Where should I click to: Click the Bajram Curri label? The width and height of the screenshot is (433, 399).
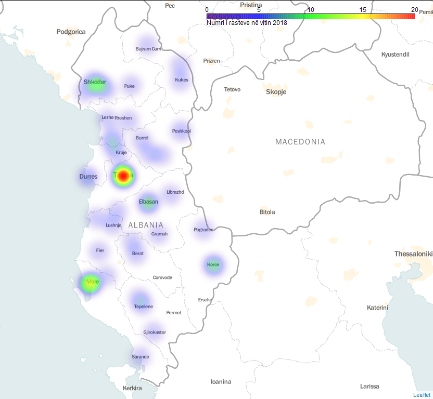coord(148,49)
